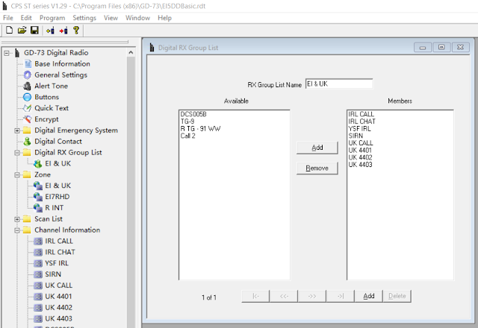Click the Open file toolbar icon

22,30
